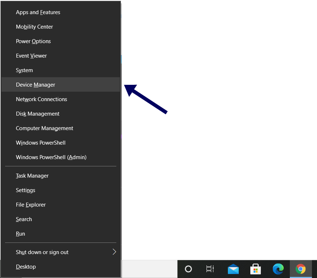This screenshot has width=317, height=278.
Task: Select Network Connections
Action: click(41, 99)
